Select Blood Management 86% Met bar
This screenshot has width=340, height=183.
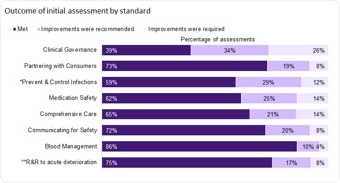point(199,147)
